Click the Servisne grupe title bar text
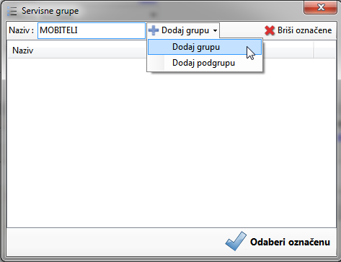 tap(50, 11)
